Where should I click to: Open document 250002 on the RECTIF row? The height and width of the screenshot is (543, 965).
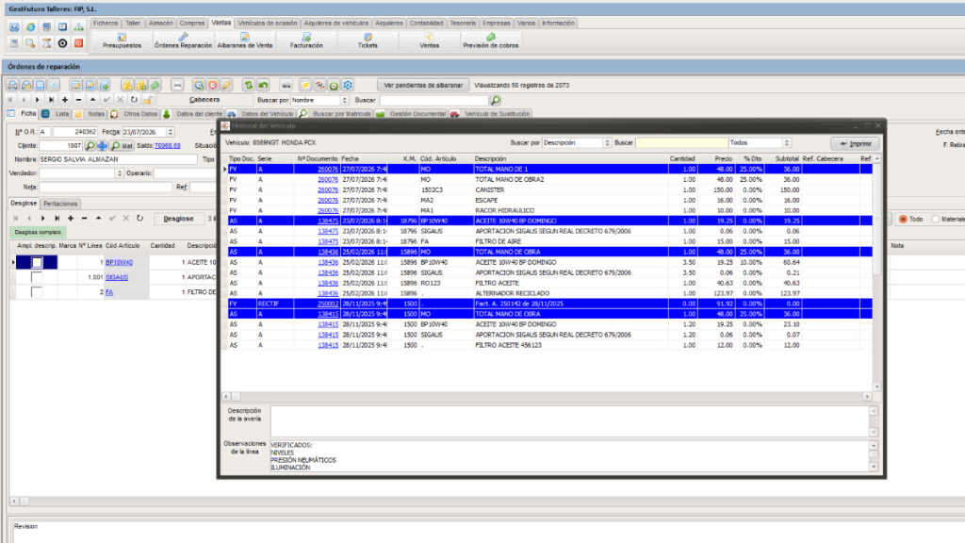click(328, 304)
